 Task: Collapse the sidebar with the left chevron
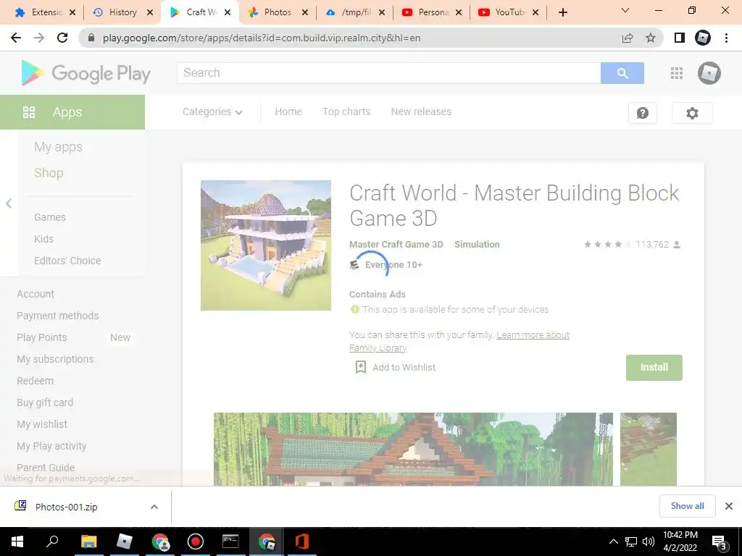click(x=9, y=203)
